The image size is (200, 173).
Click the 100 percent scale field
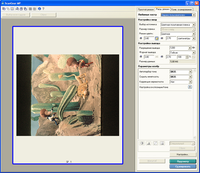click(x=181, y=57)
